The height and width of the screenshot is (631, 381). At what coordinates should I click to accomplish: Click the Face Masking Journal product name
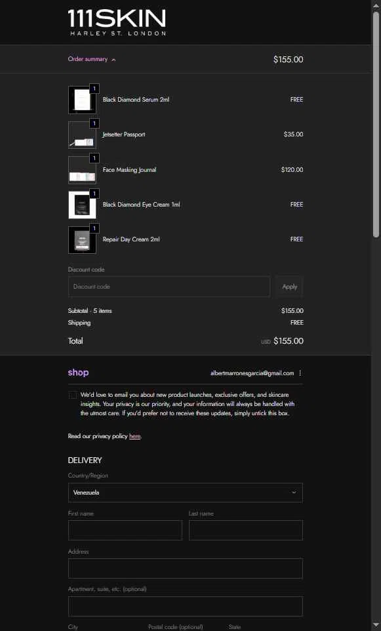point(130,170)
